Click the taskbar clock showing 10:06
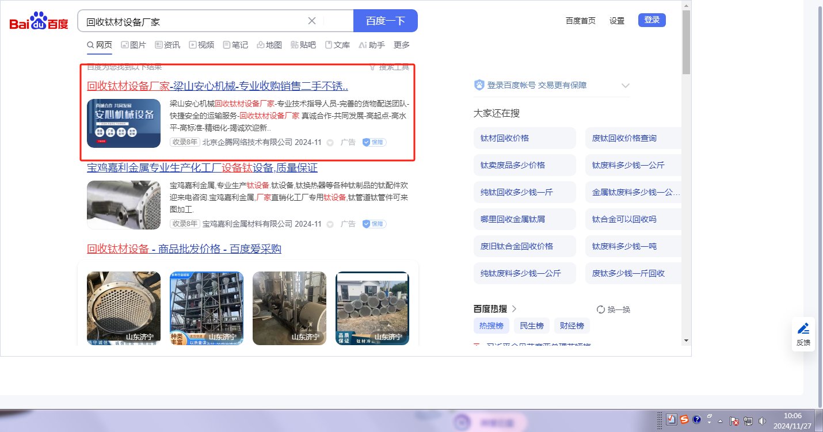823x432 pixels. pos(792,420)
